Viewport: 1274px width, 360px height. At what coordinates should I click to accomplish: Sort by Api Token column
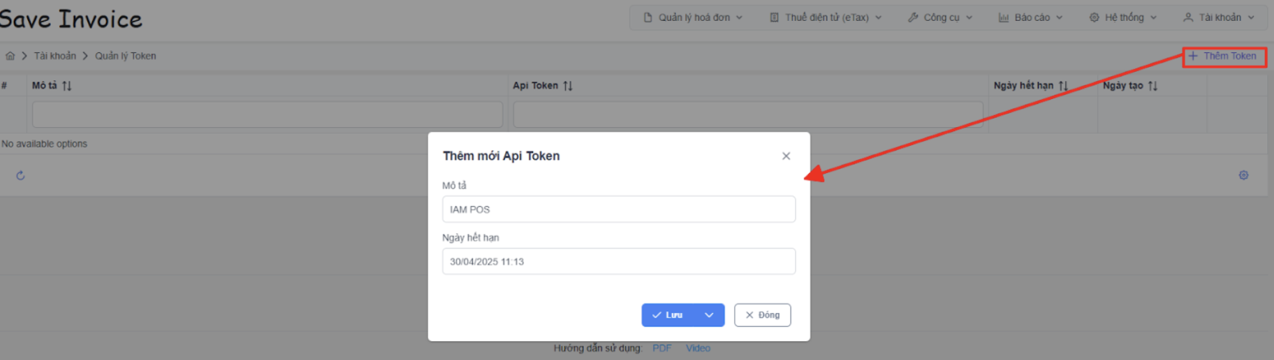pos(568,86)
